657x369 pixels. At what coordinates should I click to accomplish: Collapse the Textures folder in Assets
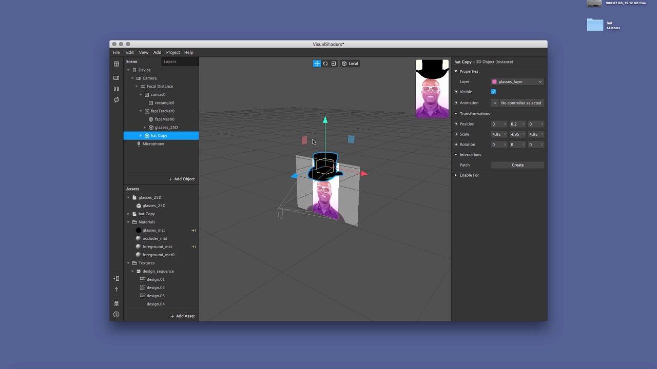pyautogui.click(x=128, y=263)
